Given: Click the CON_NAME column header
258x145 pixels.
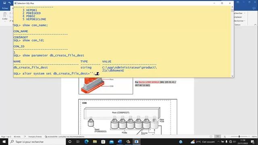Looking at the screenshot, I should tap(21, 31).
